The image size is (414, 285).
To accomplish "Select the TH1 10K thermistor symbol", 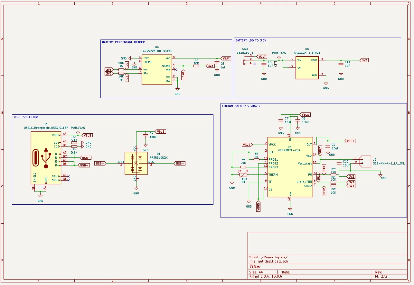I will click(244, 175).
